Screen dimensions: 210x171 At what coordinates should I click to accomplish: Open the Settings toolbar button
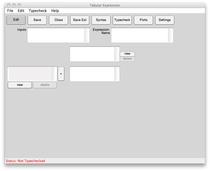[x=165, y=20]
